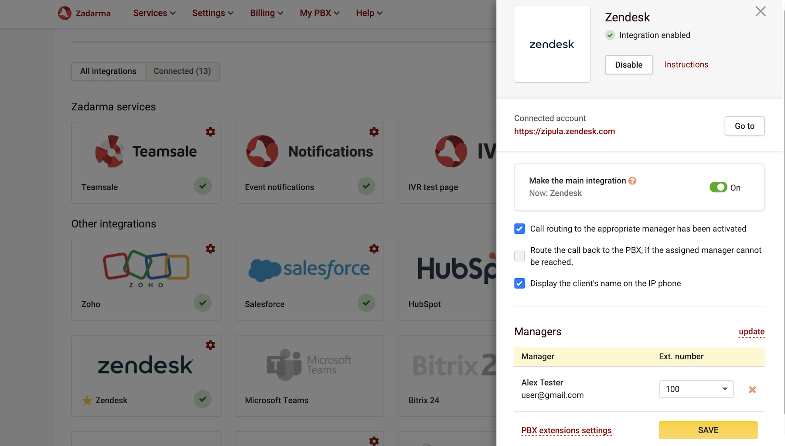Click the Event notifications checkmark icon
785x446 pixels.
[x=366, y=186]
